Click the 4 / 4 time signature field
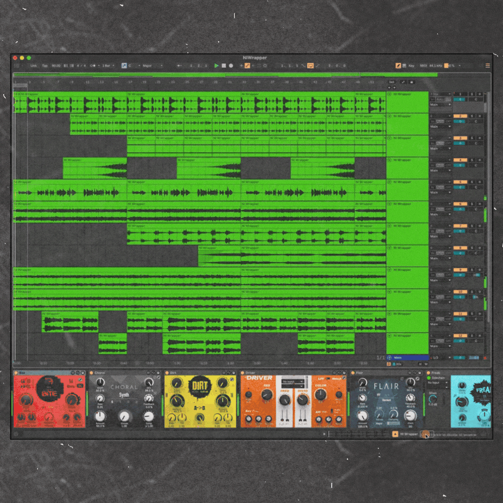The image size is (503, 503). 81,66
